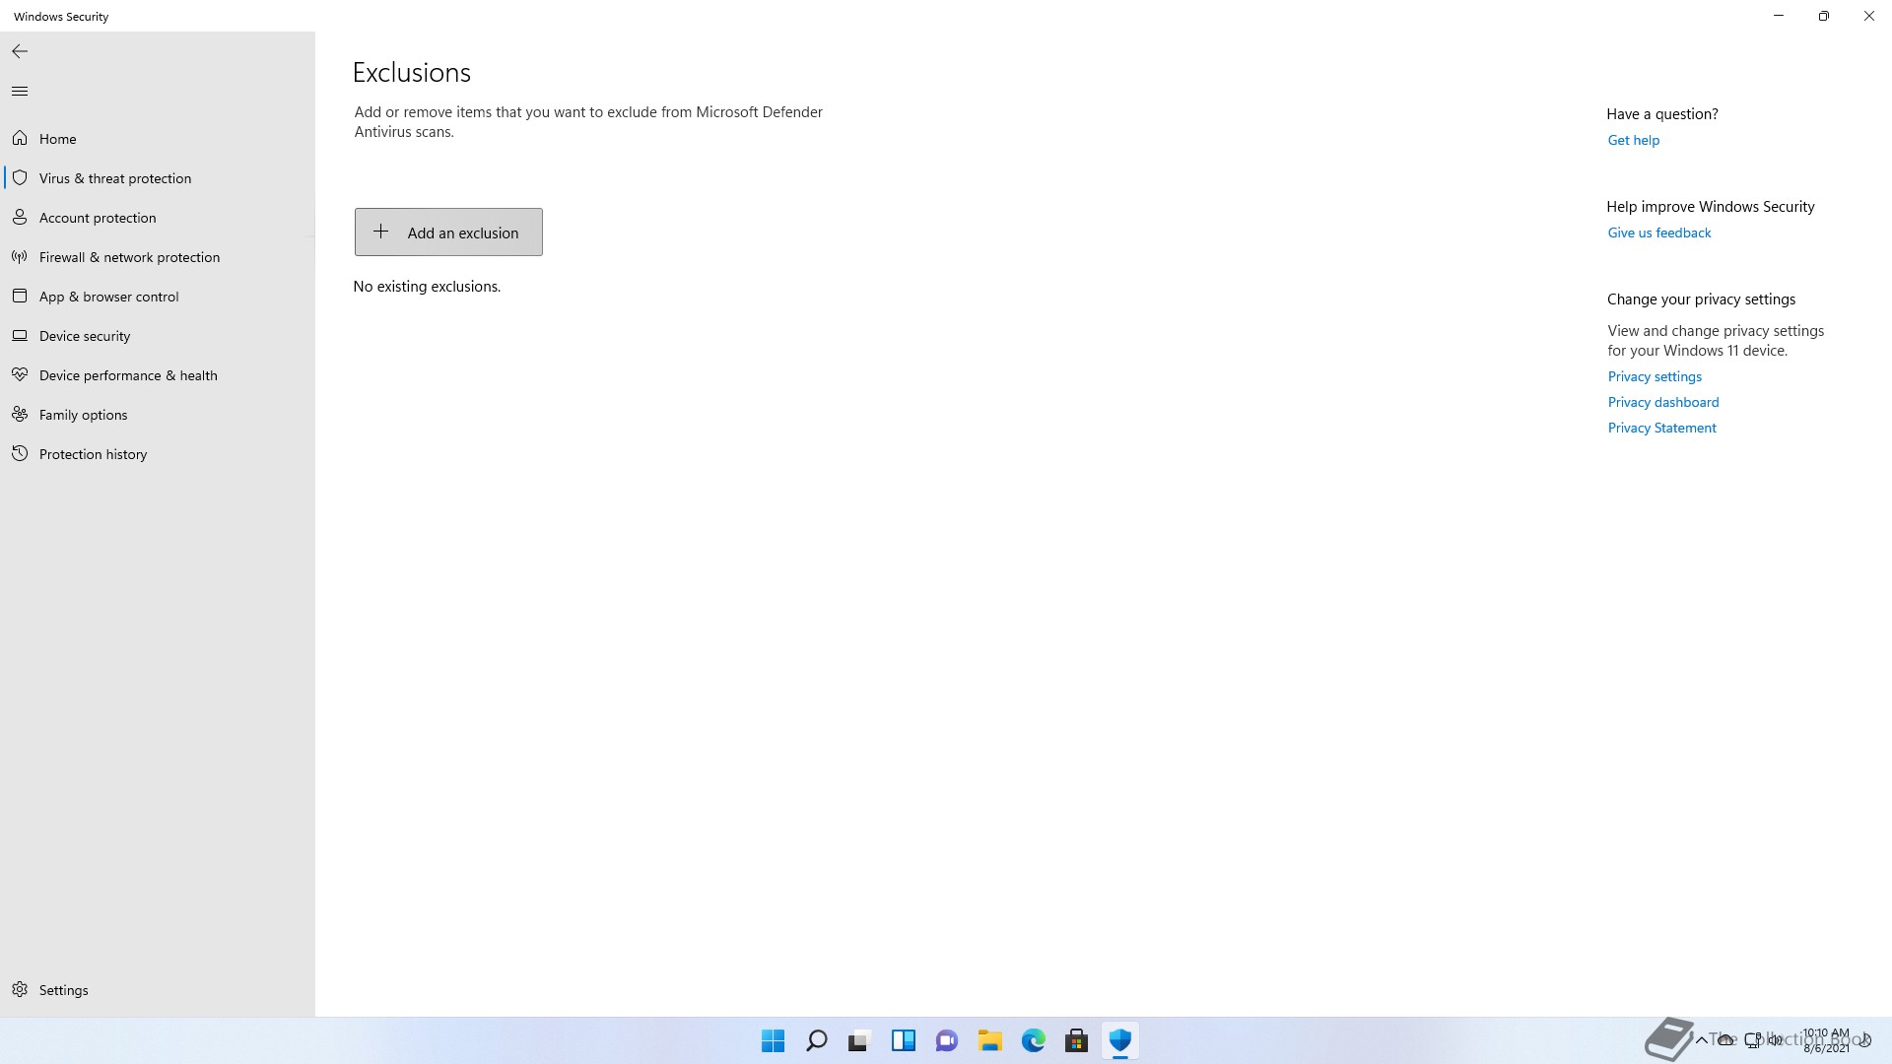This screenshot has height=1064, width=1892.
Task: Open Privacy settings link
Action: tap(1655, 376)
